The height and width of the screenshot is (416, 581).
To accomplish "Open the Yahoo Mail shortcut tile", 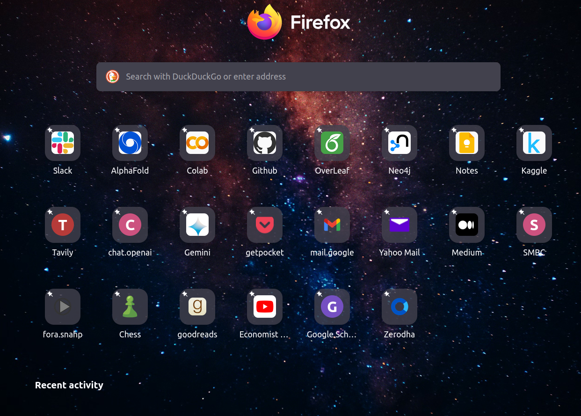I will tap(399, 225).
